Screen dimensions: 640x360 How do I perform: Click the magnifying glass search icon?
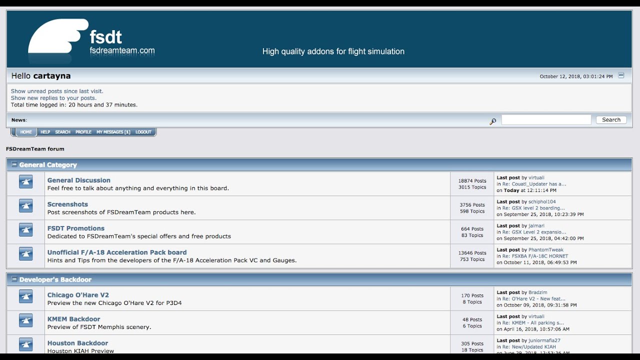pos(492,121)
